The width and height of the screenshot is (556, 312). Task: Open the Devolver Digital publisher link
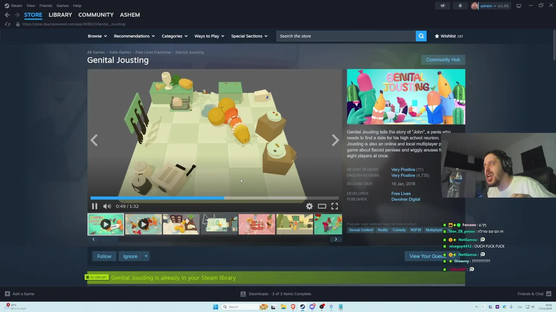(406, 199)
